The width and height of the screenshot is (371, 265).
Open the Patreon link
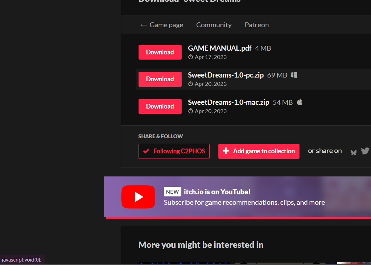pyautogui.click(x=257, y=25)
